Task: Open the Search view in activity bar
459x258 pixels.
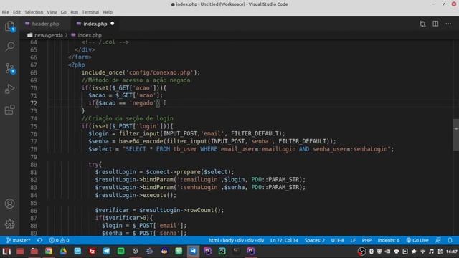Action: 9,46
